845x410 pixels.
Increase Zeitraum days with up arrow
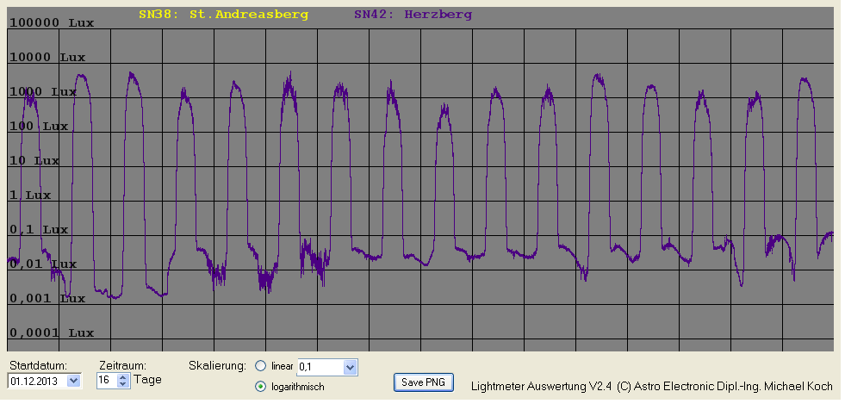pos(123,377)
